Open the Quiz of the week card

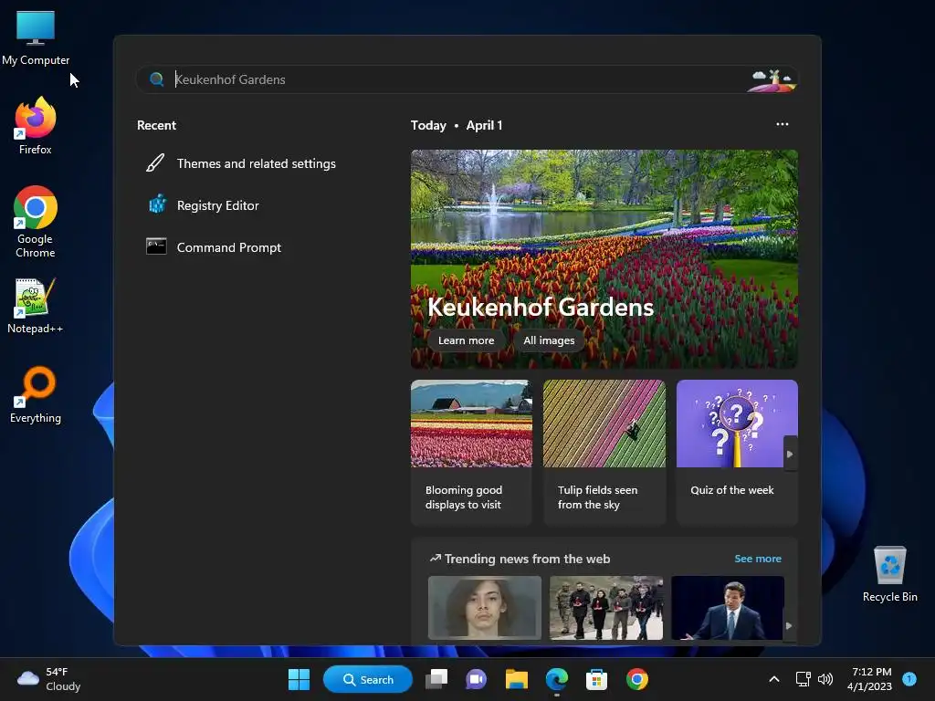737,453
